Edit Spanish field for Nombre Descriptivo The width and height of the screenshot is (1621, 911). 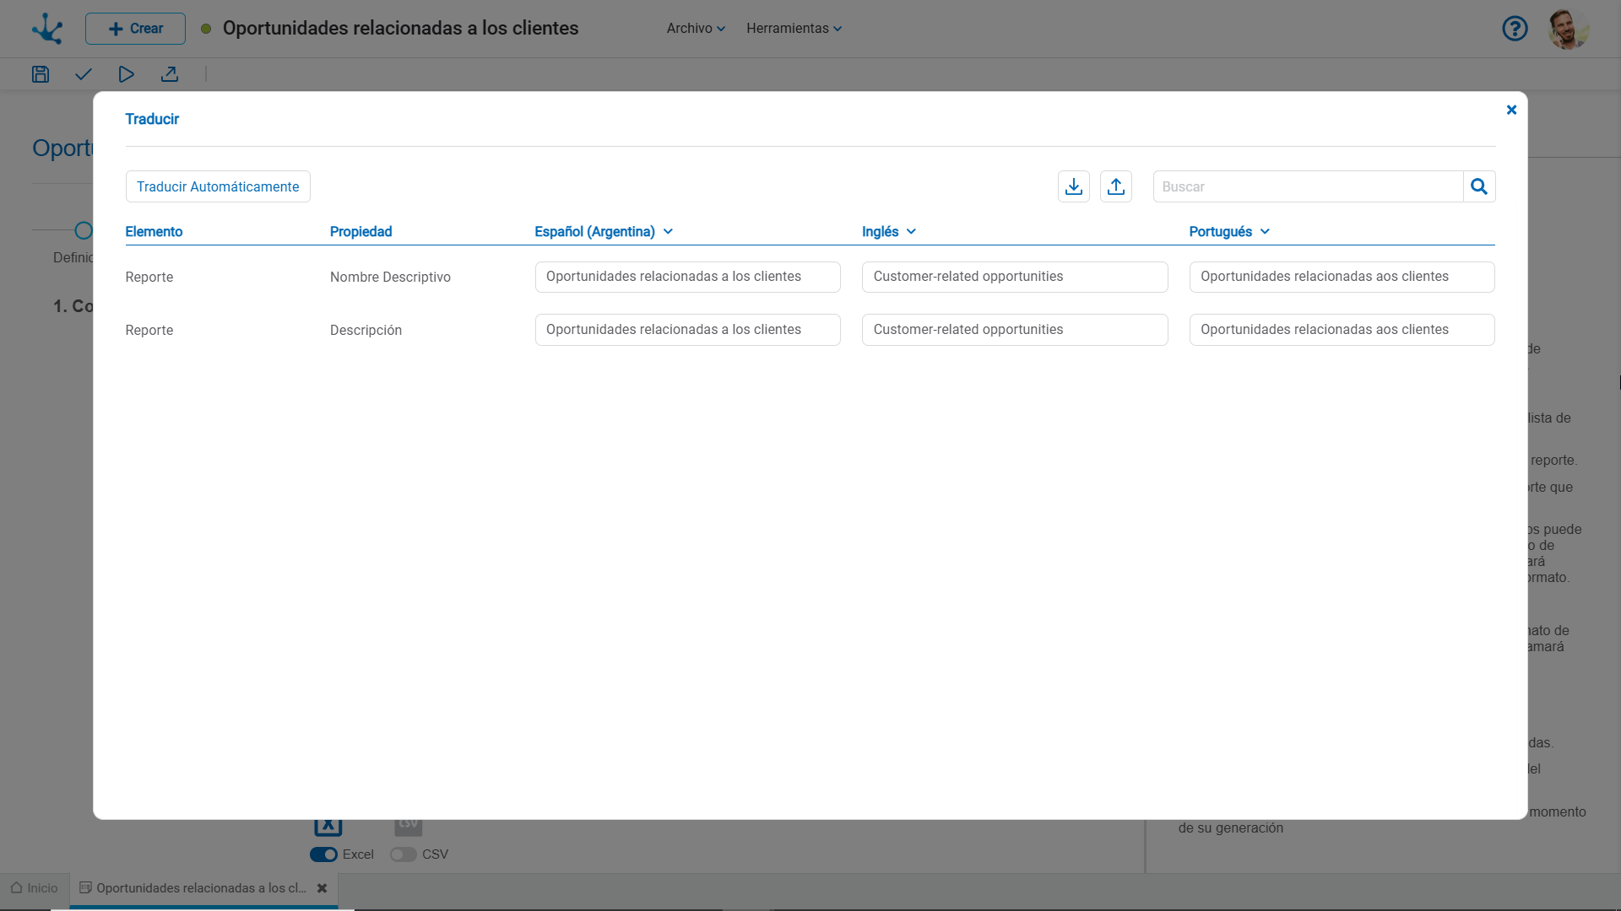point(688,277)
